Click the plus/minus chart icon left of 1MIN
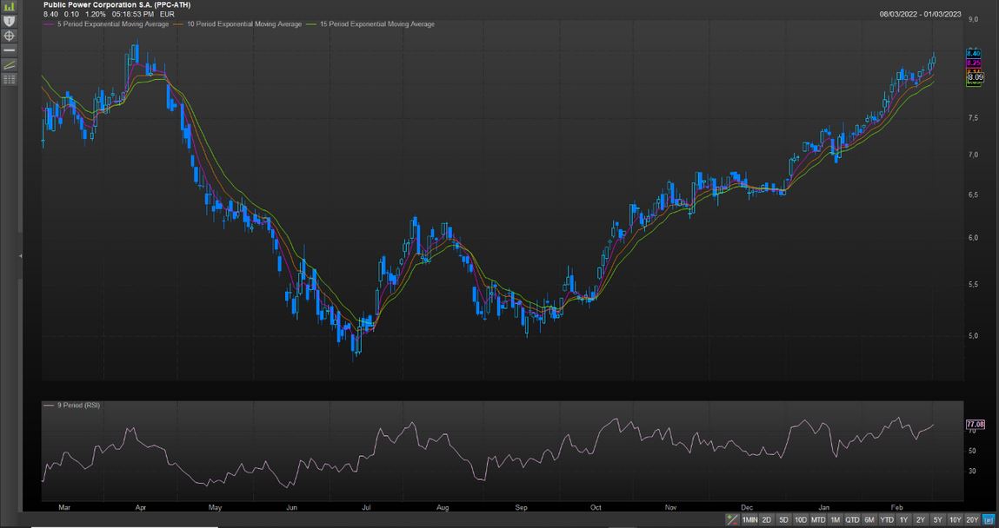 733,519
